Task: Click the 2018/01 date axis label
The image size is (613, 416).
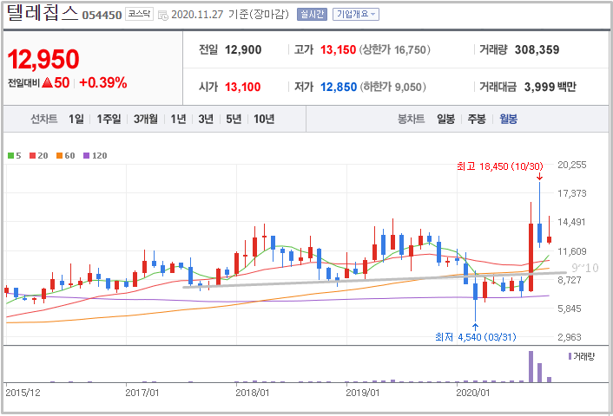Action: pyautogui.click(x=252, y=393)
